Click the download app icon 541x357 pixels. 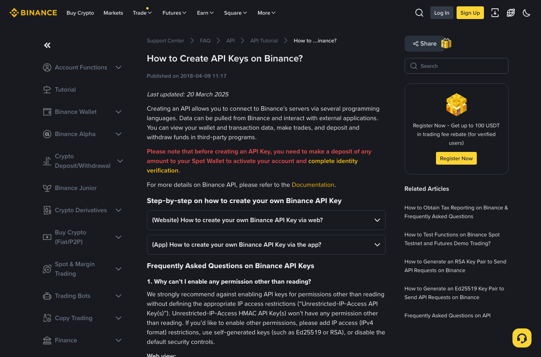[x=495, y=13]
